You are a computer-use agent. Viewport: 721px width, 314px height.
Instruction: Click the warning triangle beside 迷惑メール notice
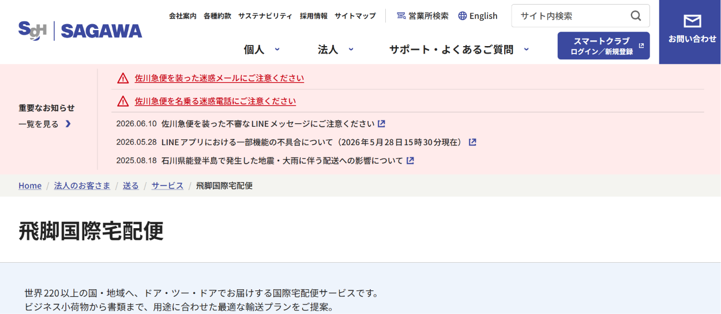(x=123, y=78)
